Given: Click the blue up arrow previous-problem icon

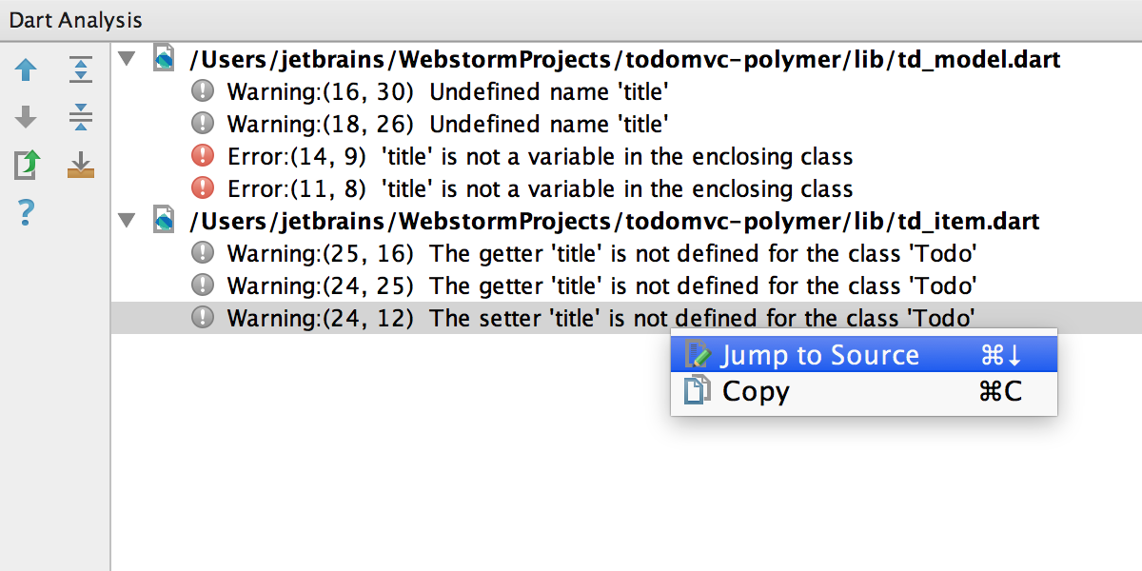Looking at the screenshot, I should point(27,69).
